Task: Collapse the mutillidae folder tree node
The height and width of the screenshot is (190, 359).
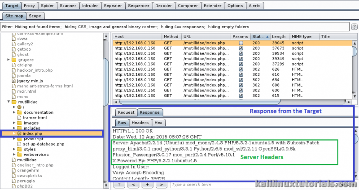Action: (x=9, y=102)
